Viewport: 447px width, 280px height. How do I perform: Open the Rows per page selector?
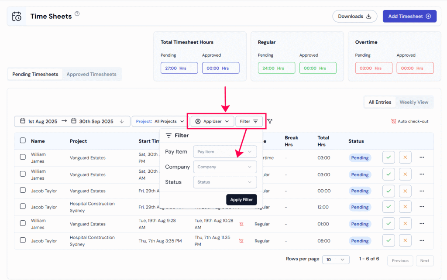point(336,260)
